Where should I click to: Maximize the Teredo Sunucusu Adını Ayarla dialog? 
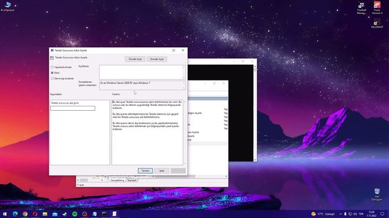tap(174, 50)
